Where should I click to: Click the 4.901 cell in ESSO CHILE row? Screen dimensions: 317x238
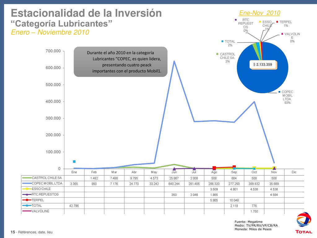point(234,189)
